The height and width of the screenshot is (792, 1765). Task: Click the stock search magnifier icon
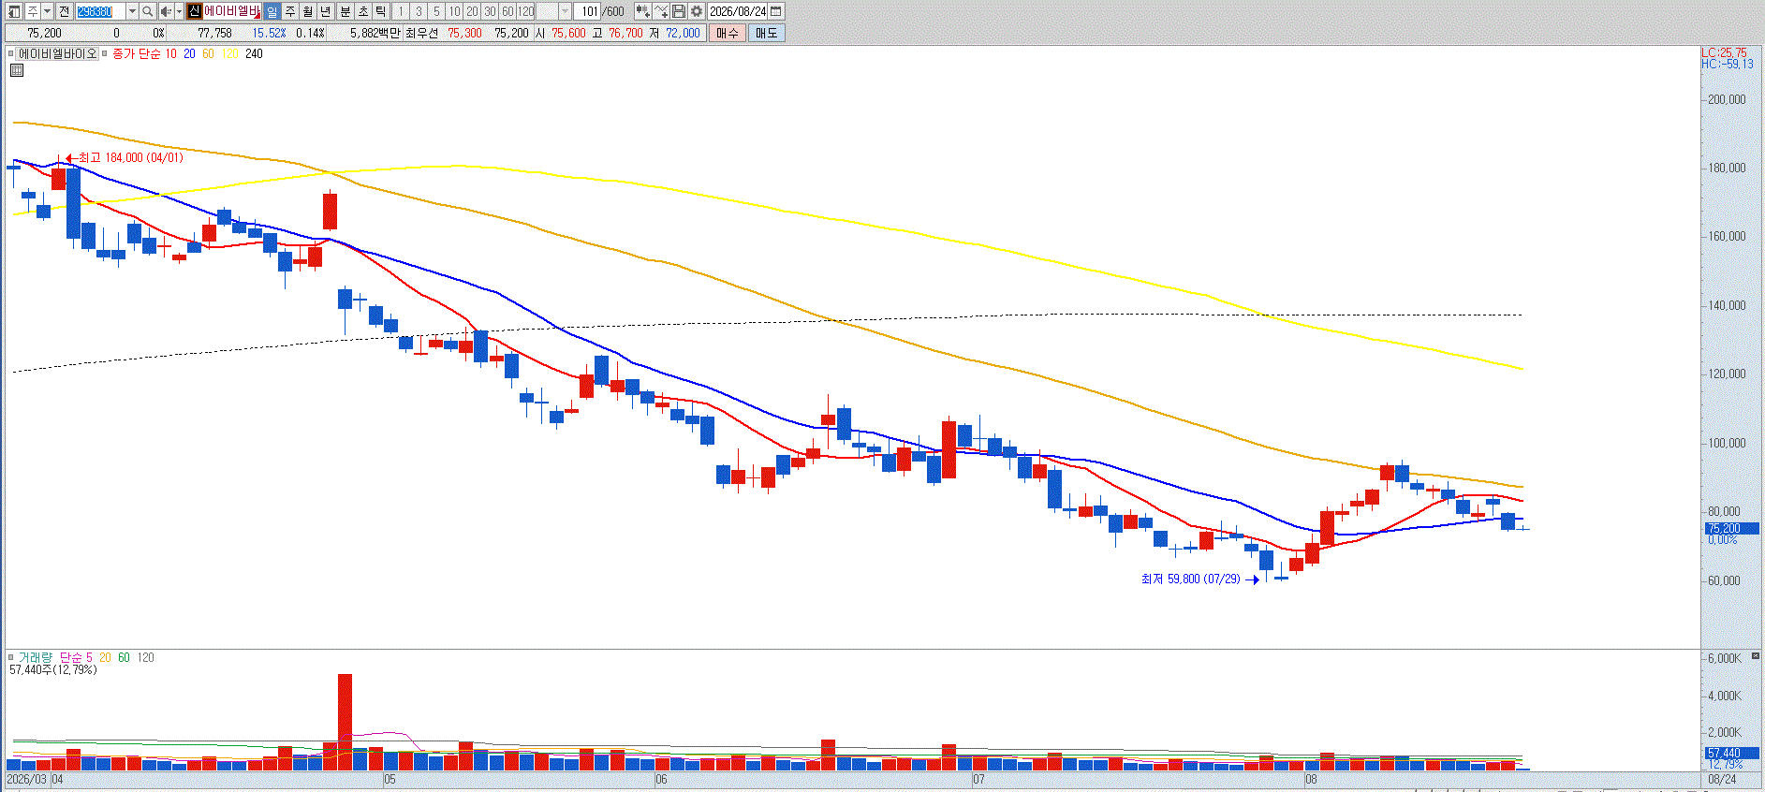(x=147, y=11)
